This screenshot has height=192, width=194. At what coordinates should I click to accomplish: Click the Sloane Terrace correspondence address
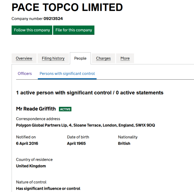pyautogui.click(x=85, y=125)
